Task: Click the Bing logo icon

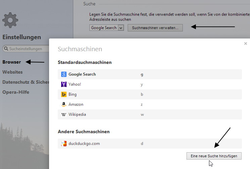Action: pos(64,94)
